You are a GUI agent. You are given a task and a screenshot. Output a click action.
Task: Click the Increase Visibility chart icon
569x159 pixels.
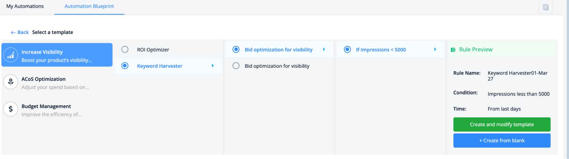coord(11,55)
